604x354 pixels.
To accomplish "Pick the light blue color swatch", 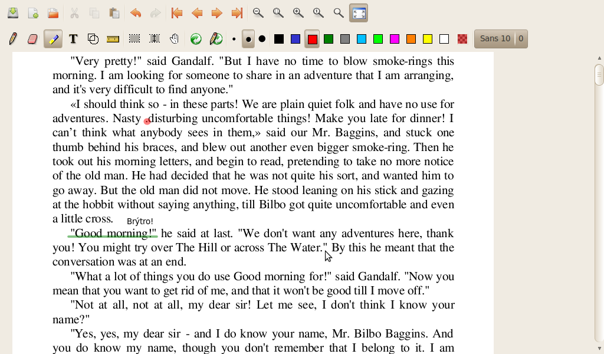I will point(362,39).
